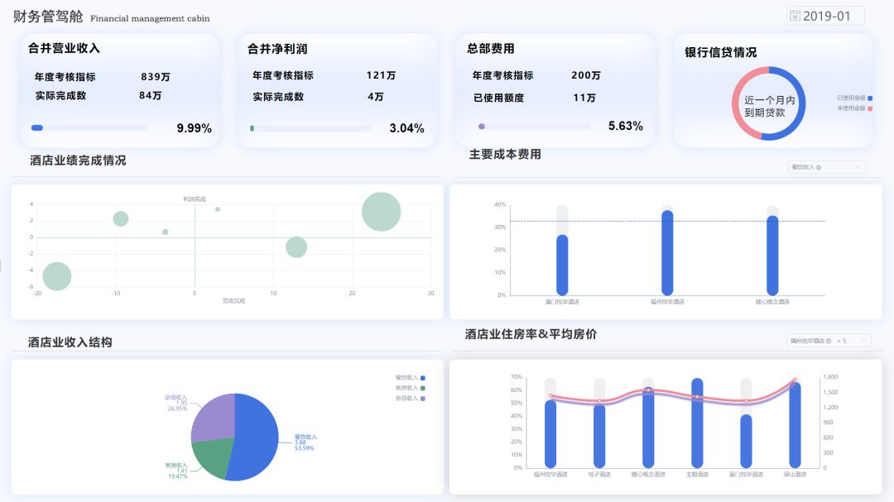Click the purple 杂项收入 pie slice
This screenshot has height=502, width=894.
[214, 417]
